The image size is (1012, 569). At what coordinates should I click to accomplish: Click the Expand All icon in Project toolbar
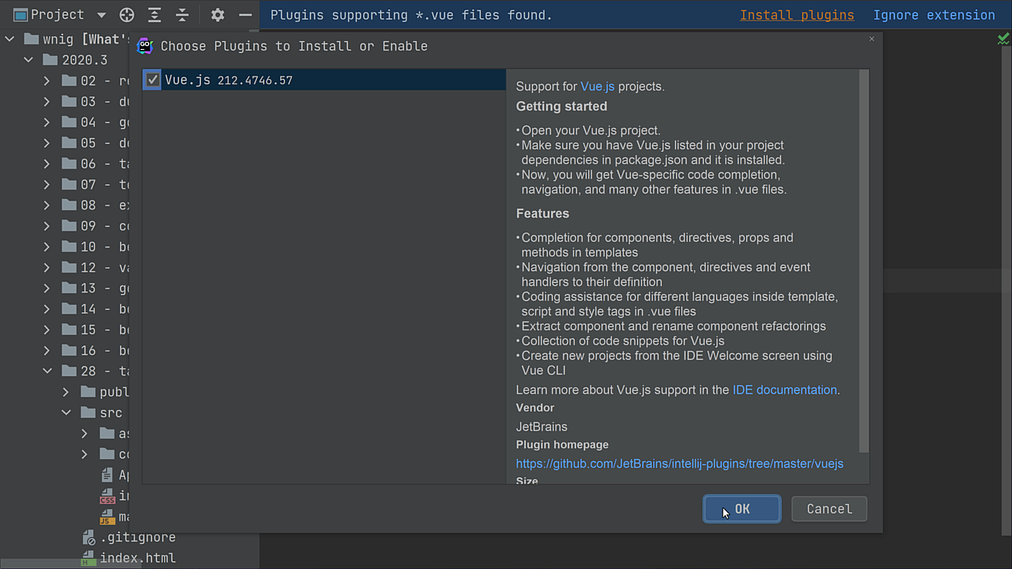(x=154, y=15)
